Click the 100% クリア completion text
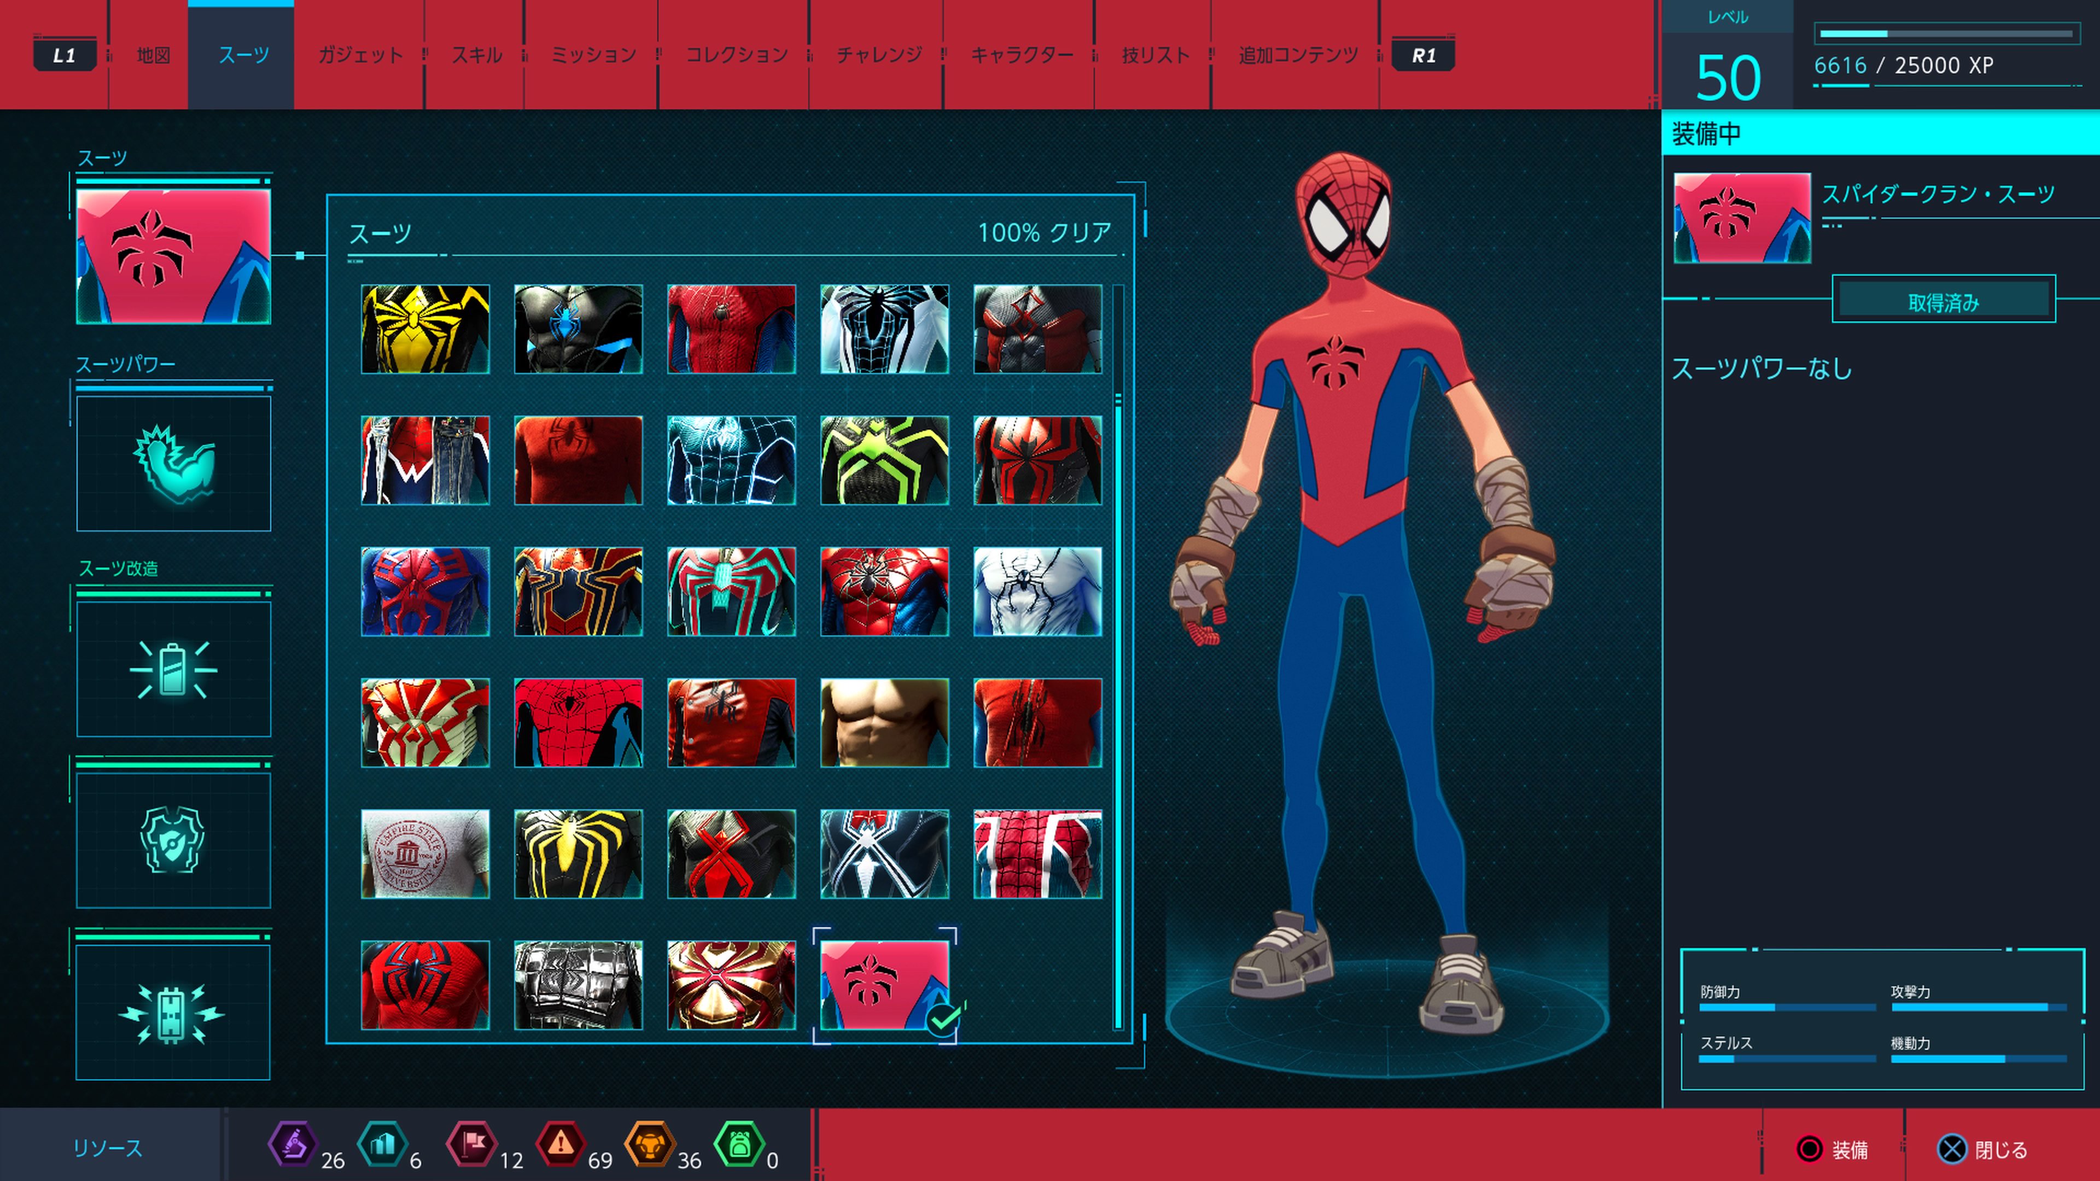Image resolution: width=2100 pixels, height=1181 pixels. 1045,233
